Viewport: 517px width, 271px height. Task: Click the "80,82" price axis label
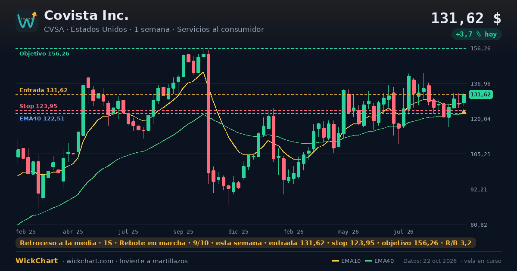[x=479, y=225]
